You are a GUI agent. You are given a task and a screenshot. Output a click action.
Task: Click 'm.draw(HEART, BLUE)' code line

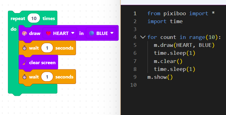(x=184, y=45)
